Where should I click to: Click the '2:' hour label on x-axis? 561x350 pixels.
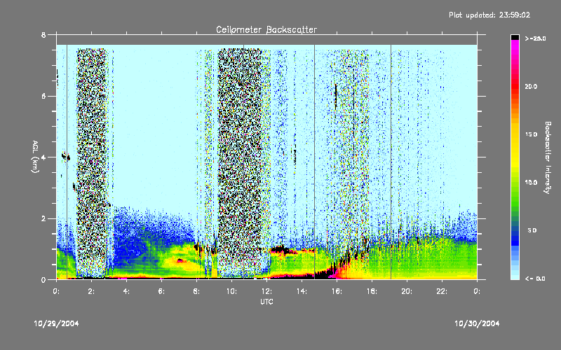[91, 291]
